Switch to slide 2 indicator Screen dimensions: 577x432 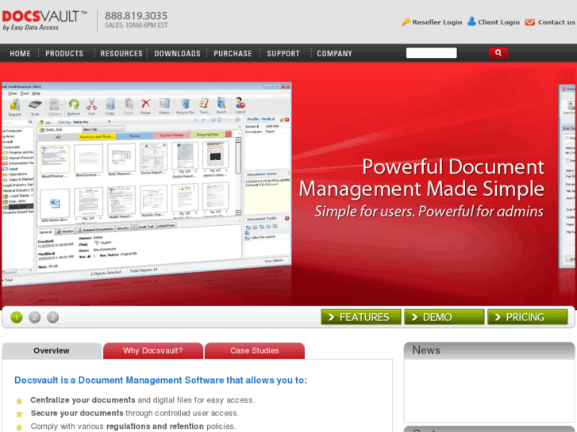coord(35,317)
